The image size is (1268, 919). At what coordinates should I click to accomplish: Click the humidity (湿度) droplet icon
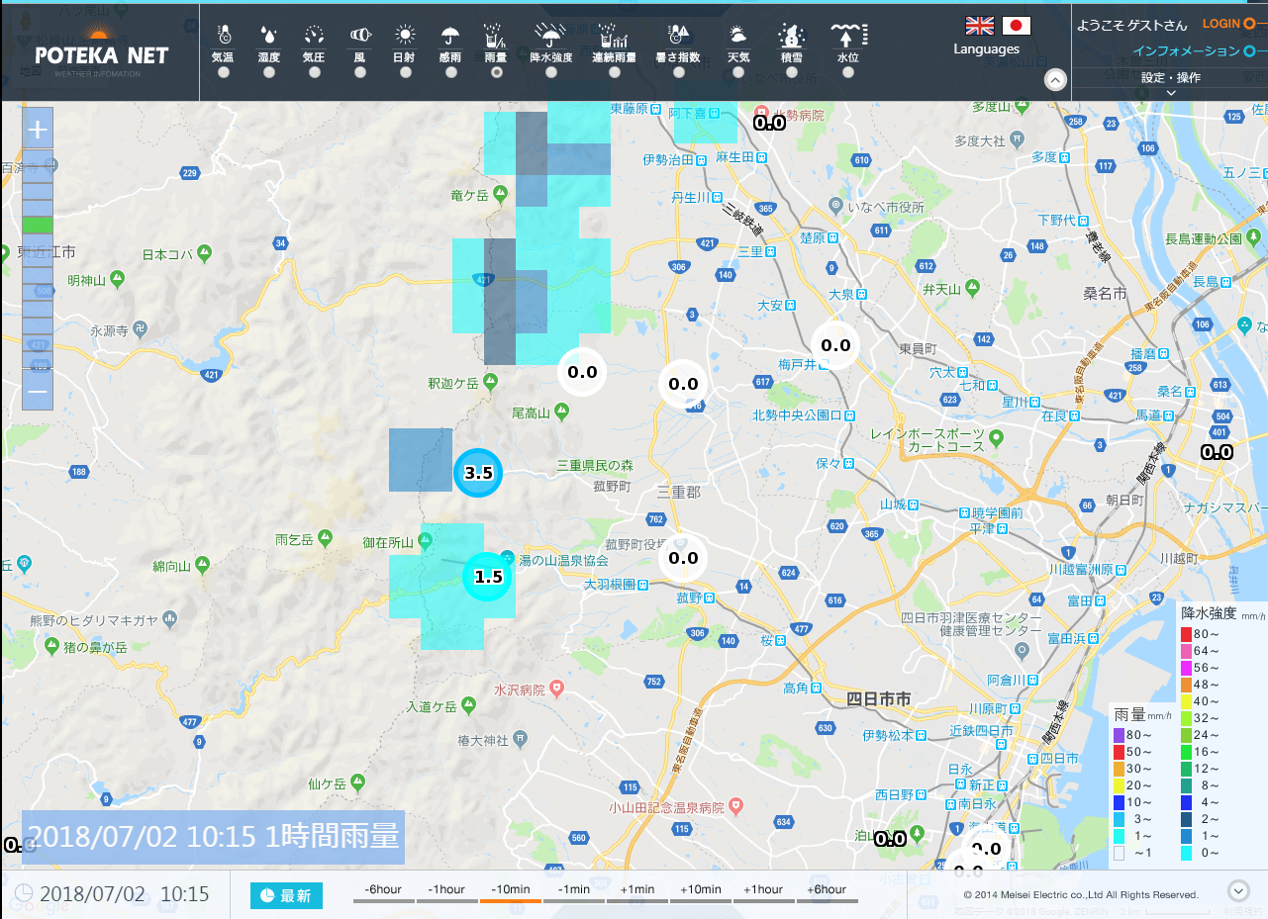(x=268, y=37)
